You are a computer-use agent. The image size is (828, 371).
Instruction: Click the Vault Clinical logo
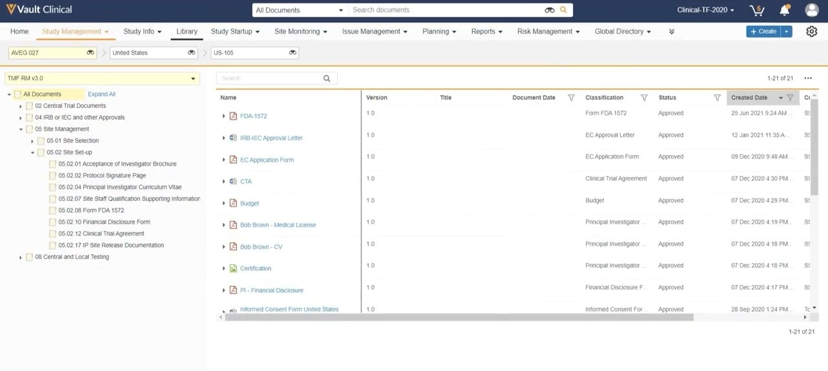click(39, 10)
